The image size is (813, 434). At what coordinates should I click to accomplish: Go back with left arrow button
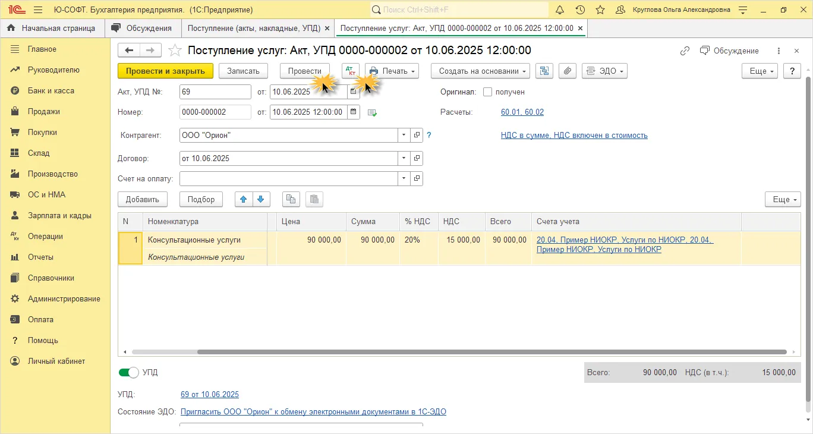129,51
